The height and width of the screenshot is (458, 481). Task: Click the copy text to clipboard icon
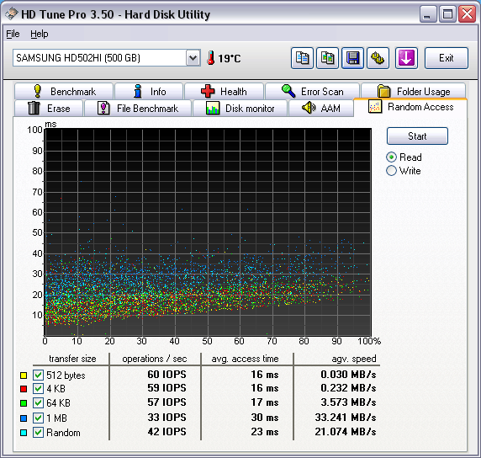[302, 58]
